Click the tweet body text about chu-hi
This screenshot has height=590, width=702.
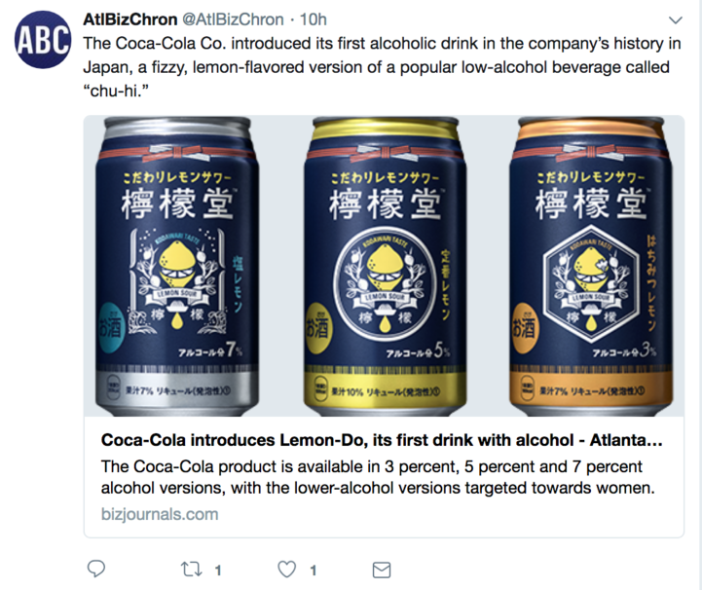(382, 67)
